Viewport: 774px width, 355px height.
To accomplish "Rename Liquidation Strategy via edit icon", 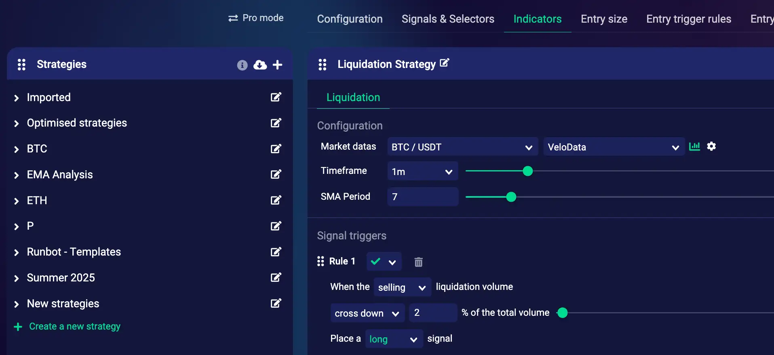I will click(444, 63).
